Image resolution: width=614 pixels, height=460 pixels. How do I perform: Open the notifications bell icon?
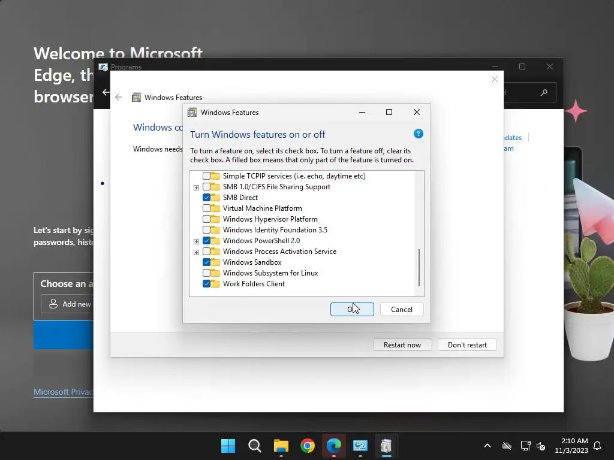click(x=598, y=446)
